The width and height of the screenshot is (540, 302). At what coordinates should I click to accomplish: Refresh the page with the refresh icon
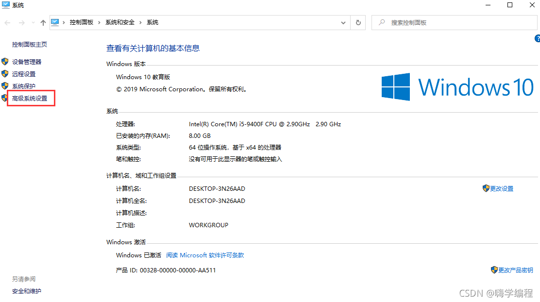click(x=358, y=22)
